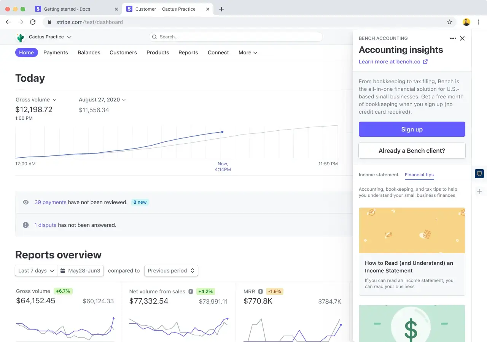Click the $77,332.54 Net volume value
This screenshot has height=342, width=487.
point(149,301)
